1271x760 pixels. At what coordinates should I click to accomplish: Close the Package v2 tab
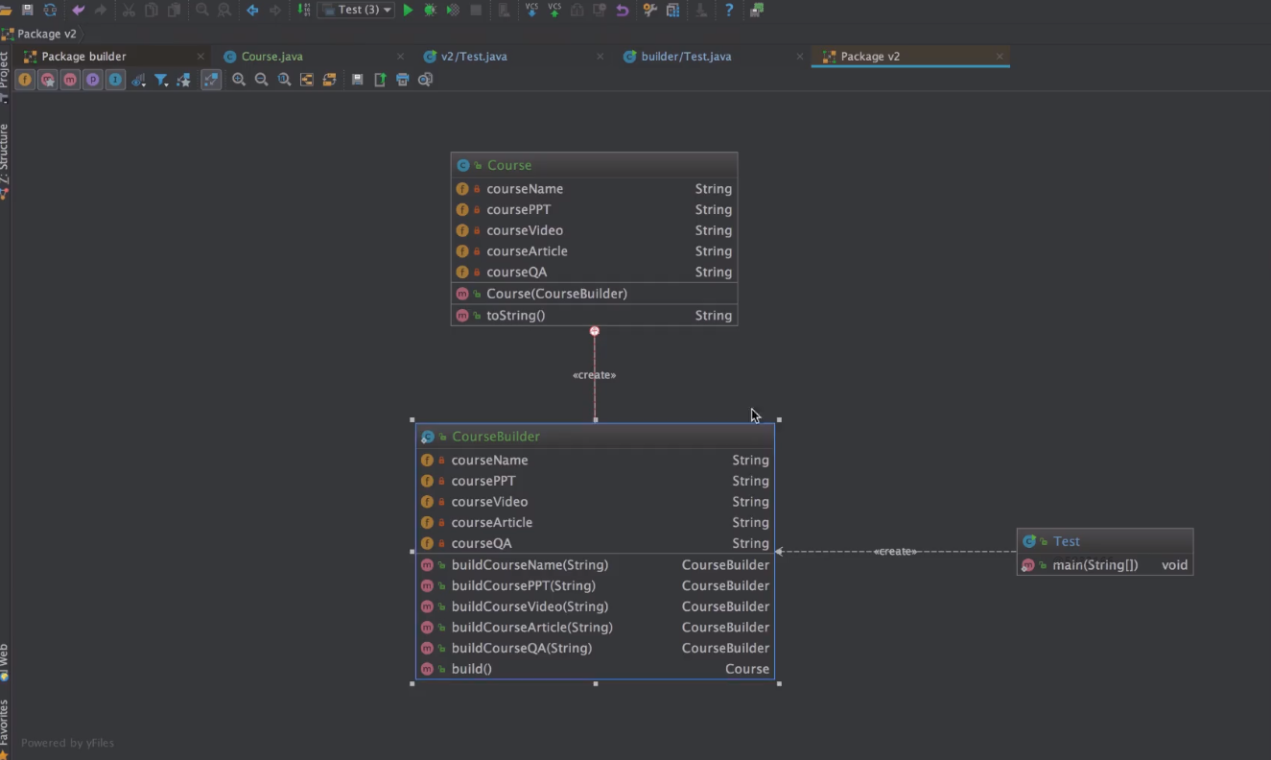click(x=1000, y=57)
